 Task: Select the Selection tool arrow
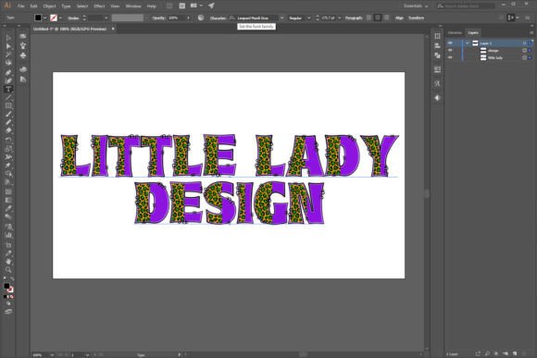click(x=8, y=38)
